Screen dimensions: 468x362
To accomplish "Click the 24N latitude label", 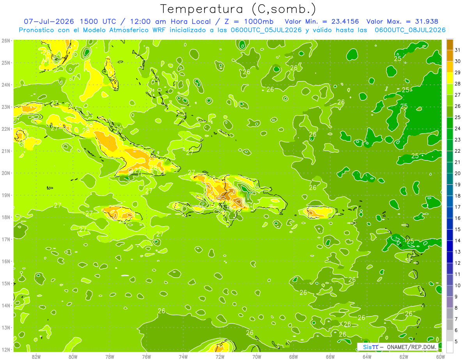I will (x=6, y=85).
